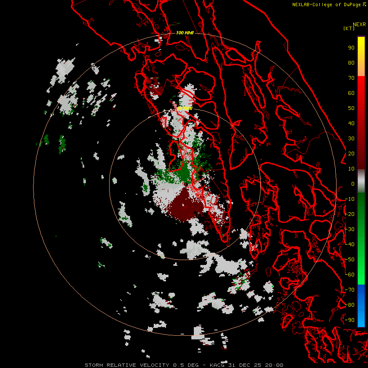368x368 pixels.
Task: Click the positive 60 scale label
Action: coord(351,93)
